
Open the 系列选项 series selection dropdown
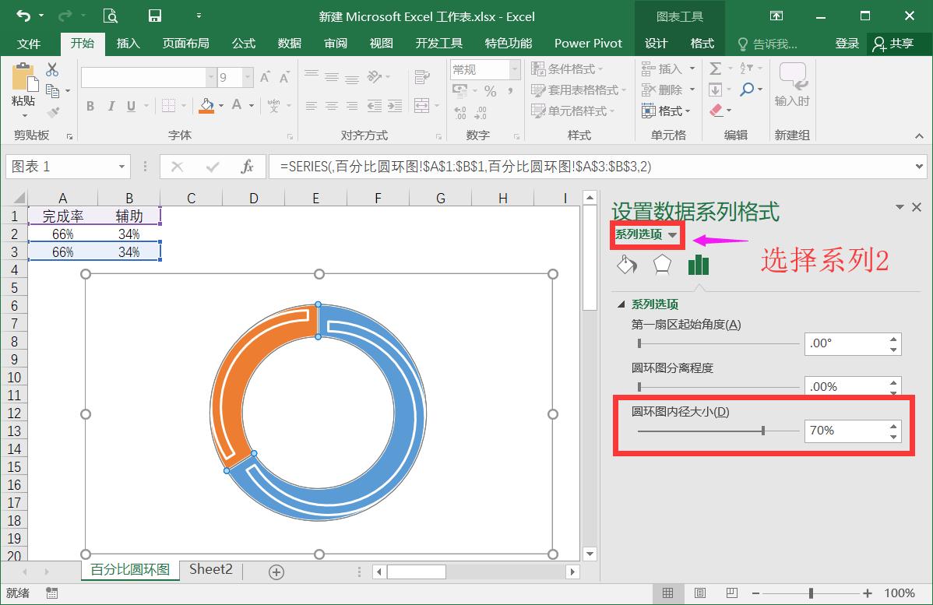647,234
